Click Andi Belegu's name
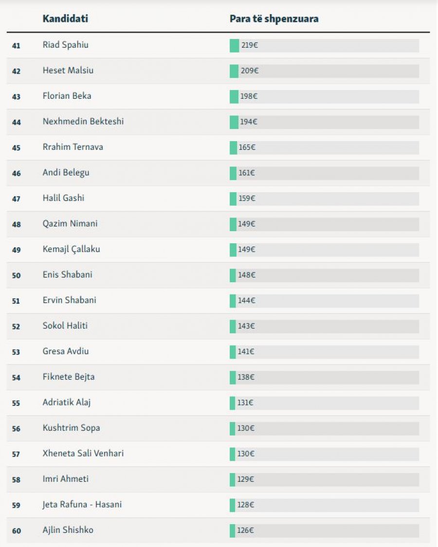This screenshot has width=438, height=547. pos(66,173)
